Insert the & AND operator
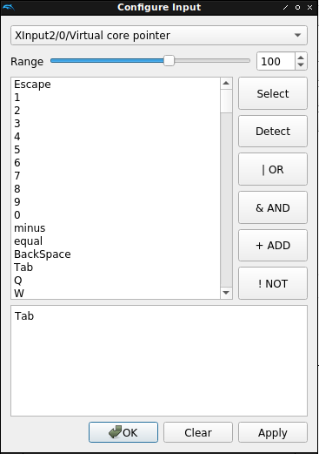This screenshot has width=319, height=454. point(273,207)
